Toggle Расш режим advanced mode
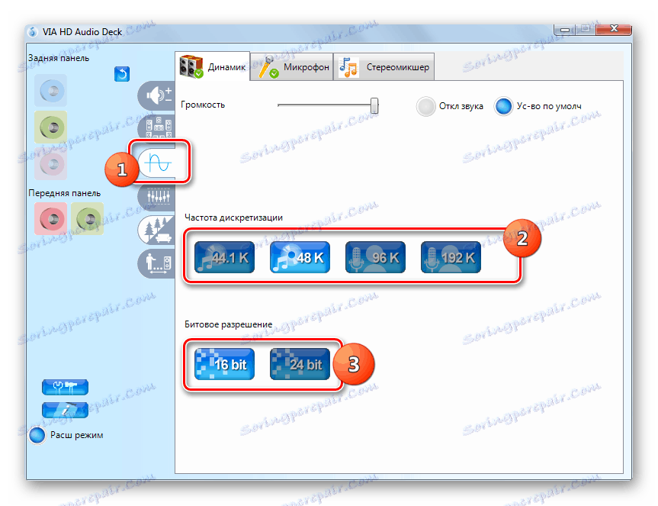658x506 pixels. coord(37,435)
